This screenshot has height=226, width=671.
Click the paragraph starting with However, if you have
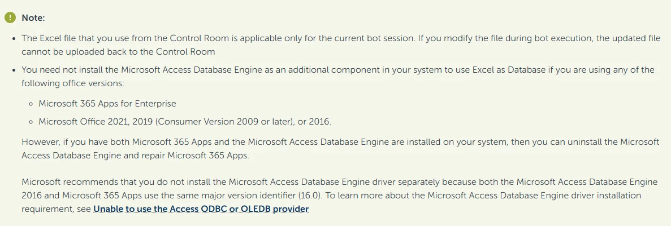(341, 148)
